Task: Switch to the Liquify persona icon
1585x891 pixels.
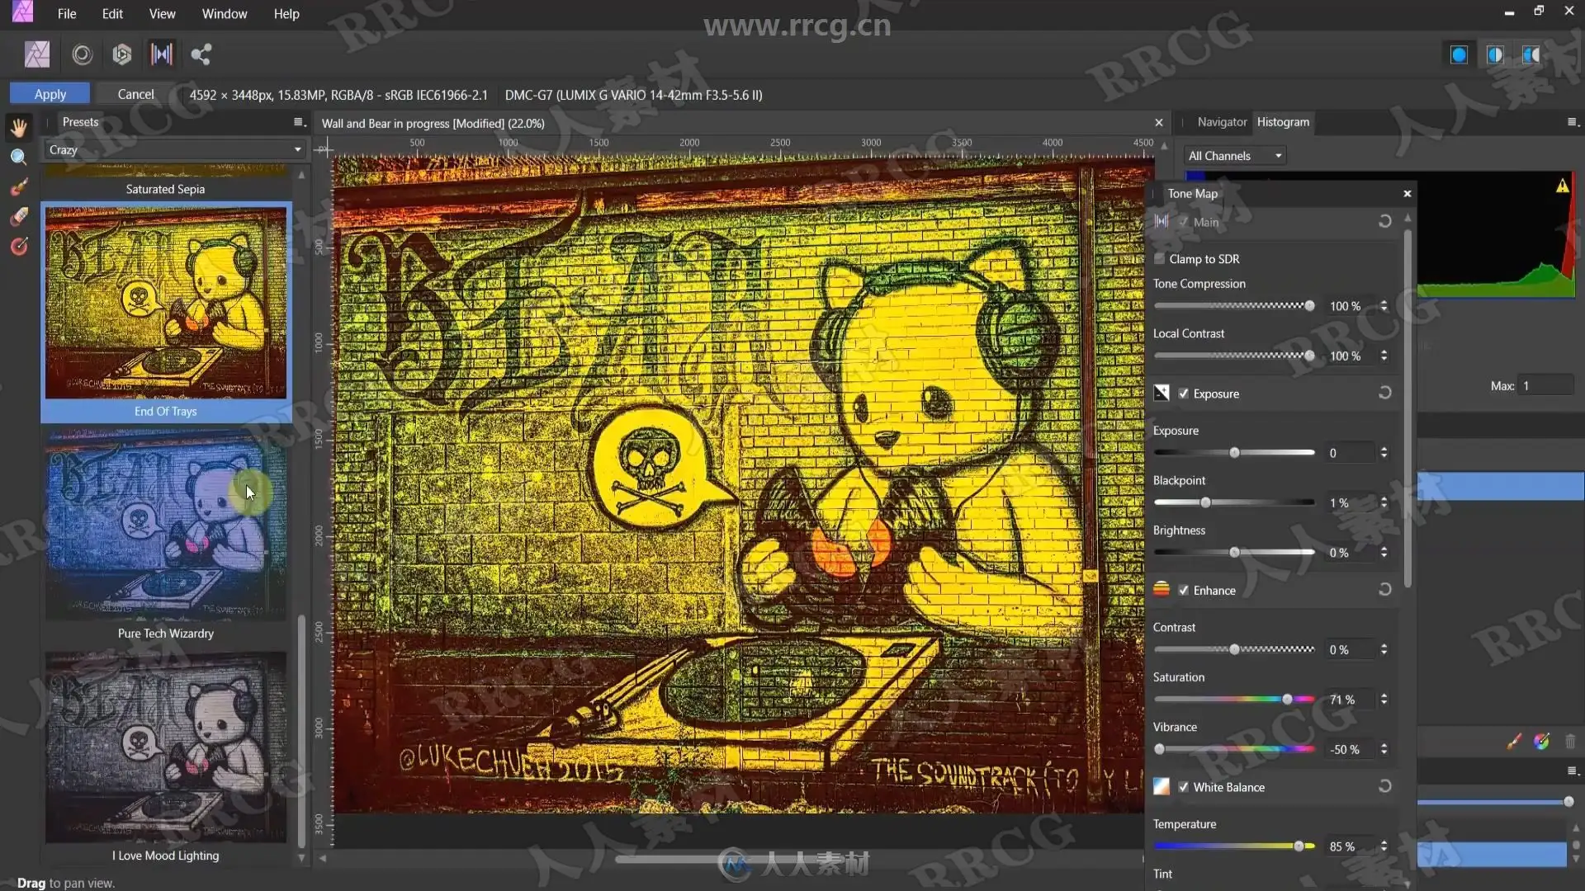Action: point(82,54)
